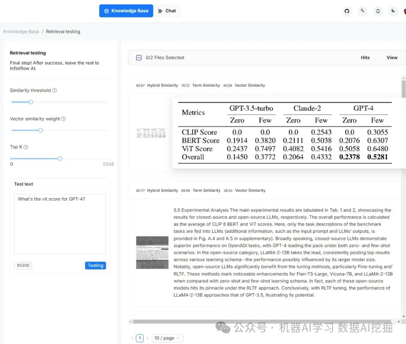406x344 pixels.
Task: Click the horizontal scrollbar under results
Action: click(262, 321)
